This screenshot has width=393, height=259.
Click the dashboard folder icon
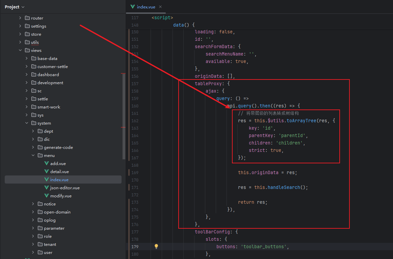34,74
